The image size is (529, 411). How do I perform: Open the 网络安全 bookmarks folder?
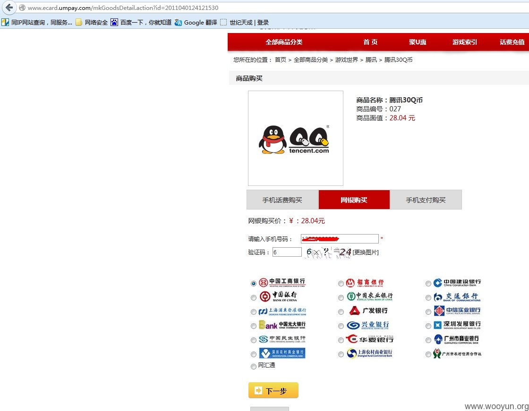[92, 22]
